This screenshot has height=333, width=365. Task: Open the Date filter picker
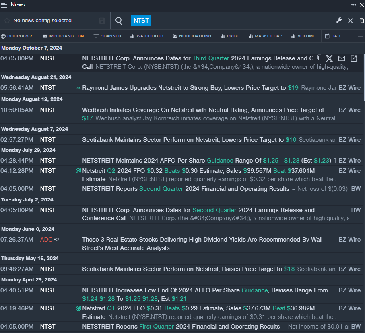point(333,36)
